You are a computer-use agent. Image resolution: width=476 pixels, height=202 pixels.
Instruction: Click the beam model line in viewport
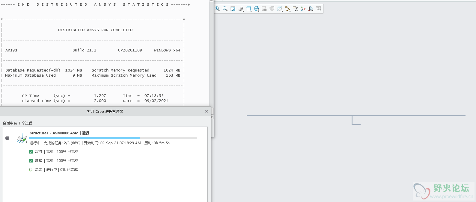click(x=356, y=116)
